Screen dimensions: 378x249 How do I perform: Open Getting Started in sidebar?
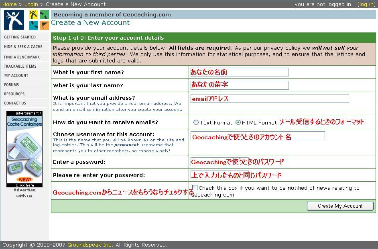(20, 37)
